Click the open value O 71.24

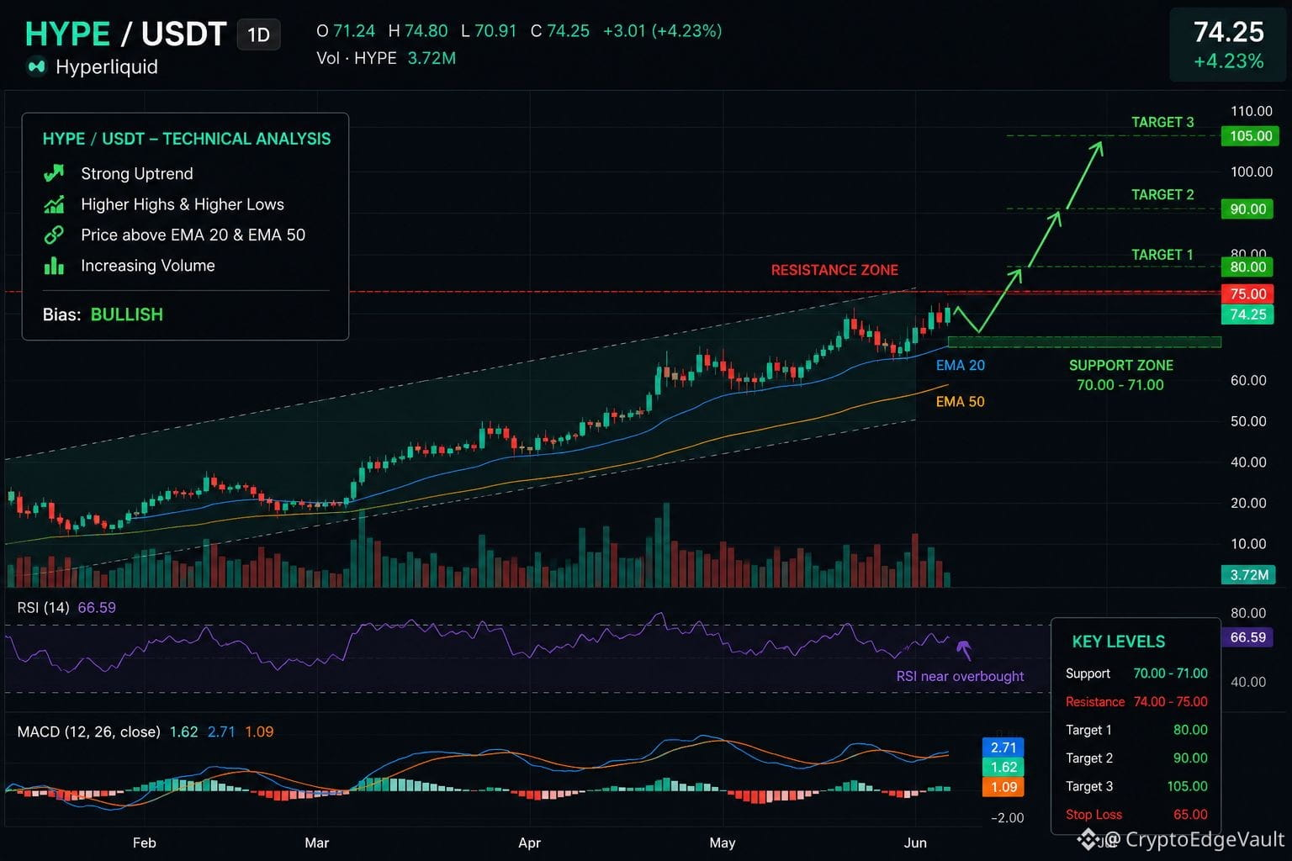(346, 31)
